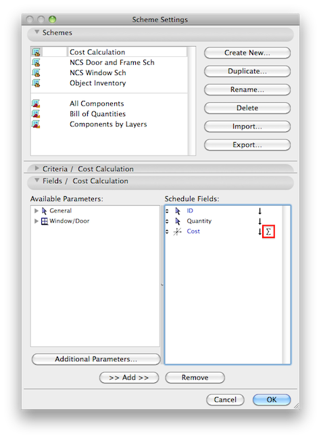Click the General parameters arrow icon
The width and height of the screenshot is (321, 439).
(44, 211)
